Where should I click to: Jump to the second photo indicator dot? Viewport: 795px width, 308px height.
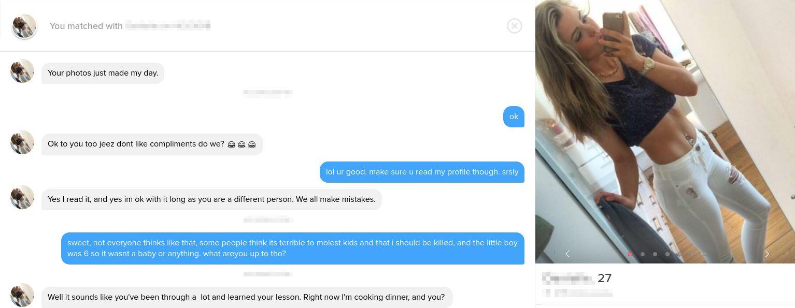click(643, 254)
